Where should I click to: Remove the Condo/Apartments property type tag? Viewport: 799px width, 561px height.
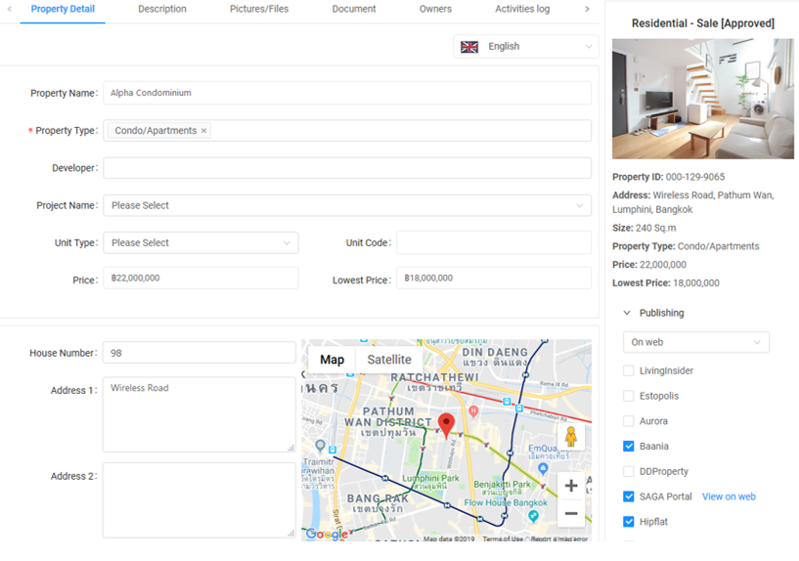point(204,131)
